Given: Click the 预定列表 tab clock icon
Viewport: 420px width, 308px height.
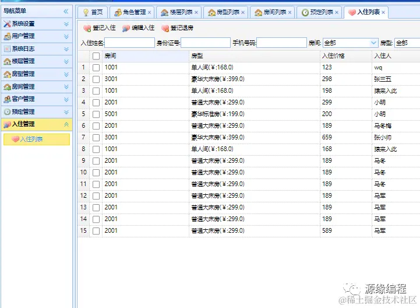Looking at the screenshot, I should pyautogui.click(x=305, y=12).
